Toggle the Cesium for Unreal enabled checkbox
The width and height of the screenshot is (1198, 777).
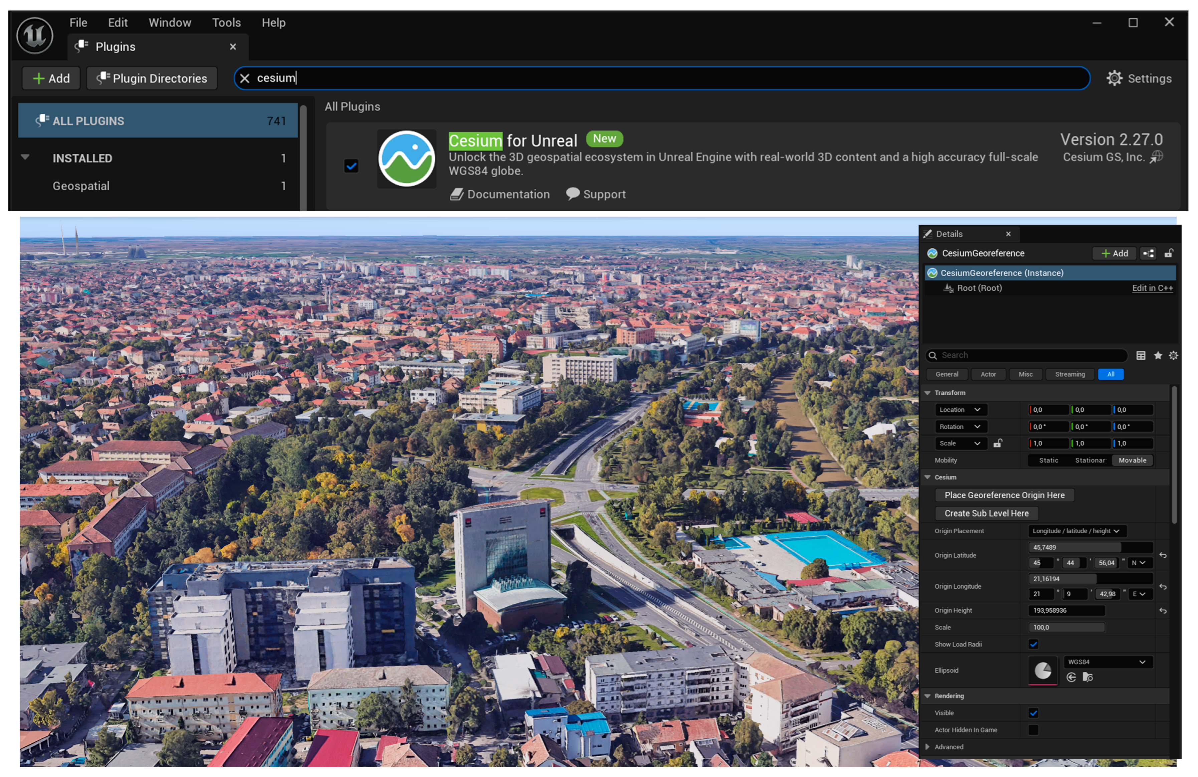click(x=351, y=166)
